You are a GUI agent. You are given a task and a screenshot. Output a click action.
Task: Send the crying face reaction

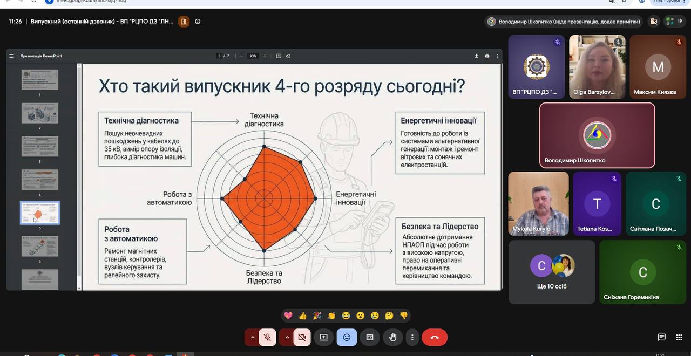[x=375, y=316]
